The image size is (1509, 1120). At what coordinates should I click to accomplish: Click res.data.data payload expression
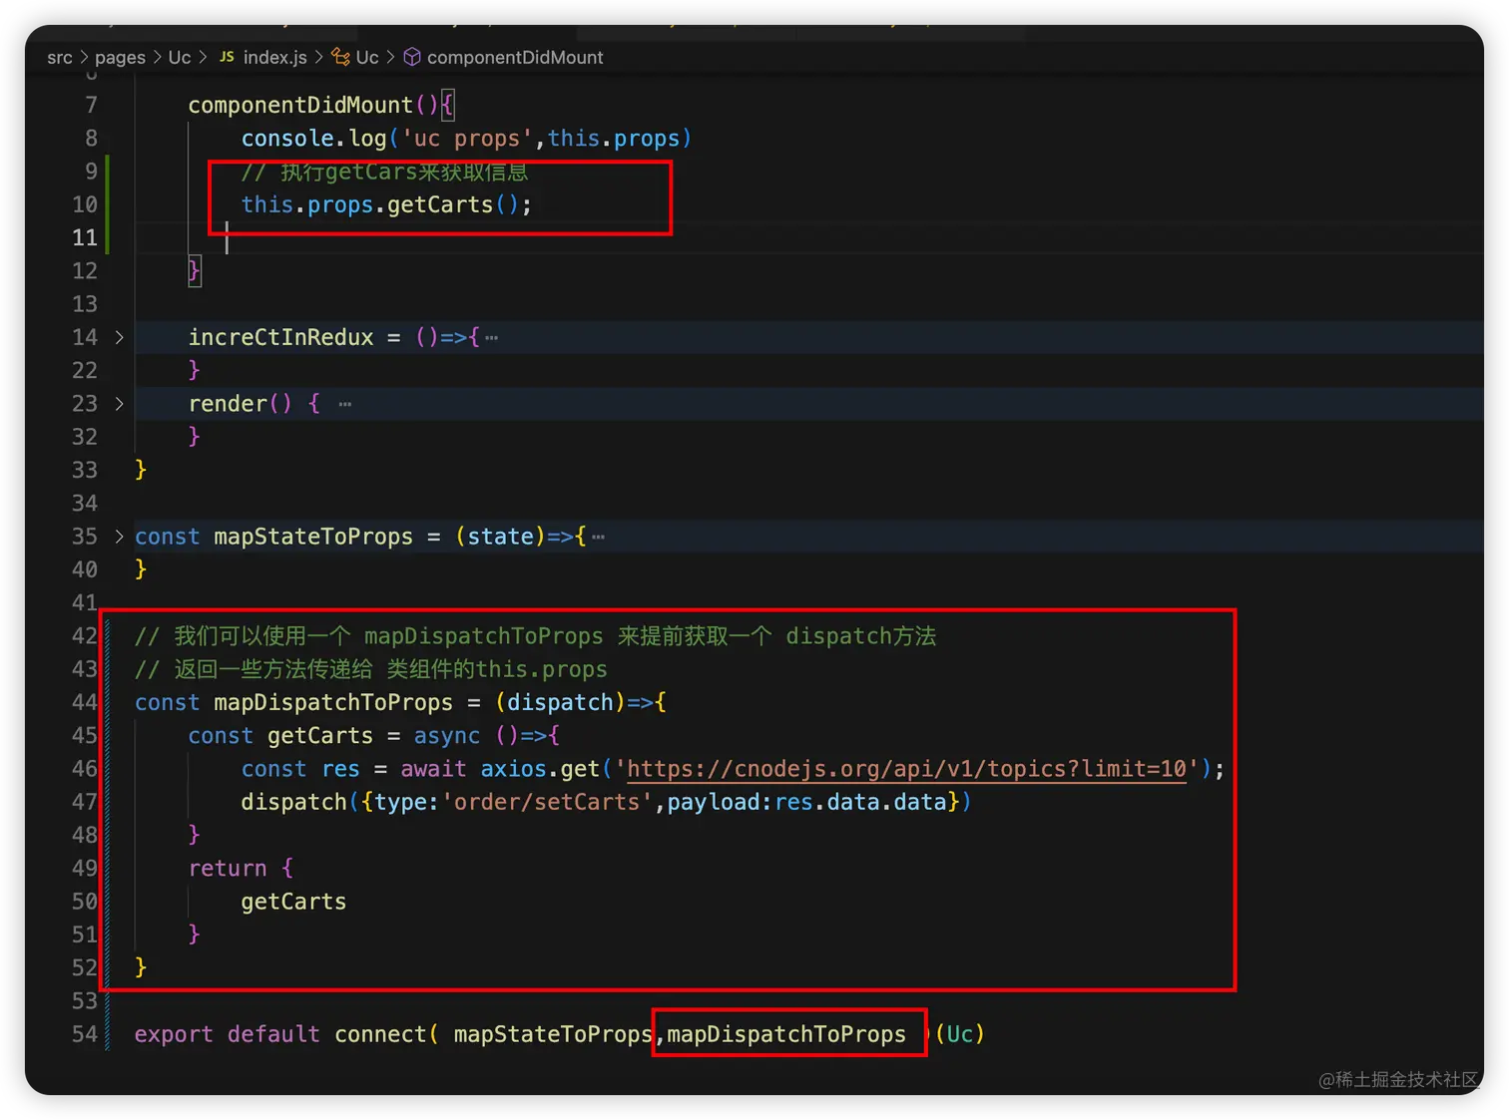pyautogui.click(x=859, y=802)
